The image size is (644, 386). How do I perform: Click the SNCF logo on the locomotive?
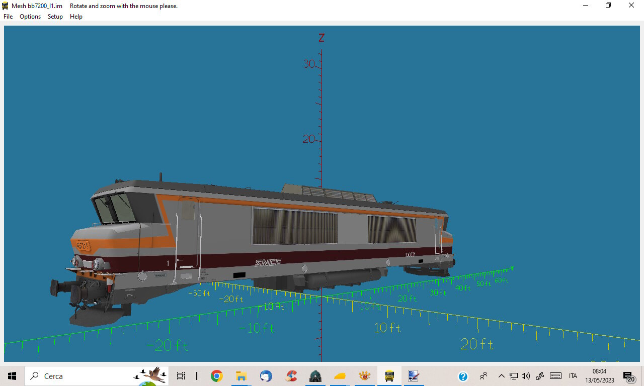pos(268,262)
